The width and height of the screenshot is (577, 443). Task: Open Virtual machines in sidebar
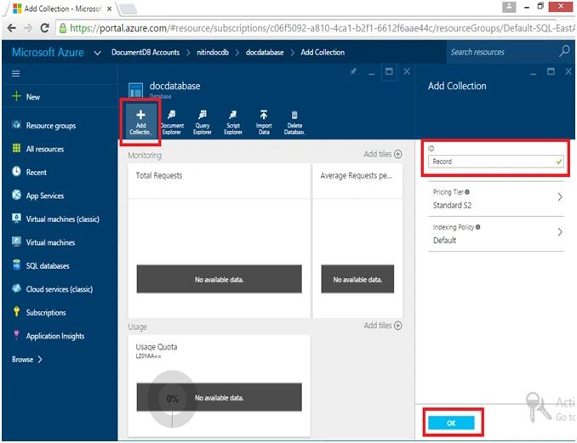(x=43, y=242)
